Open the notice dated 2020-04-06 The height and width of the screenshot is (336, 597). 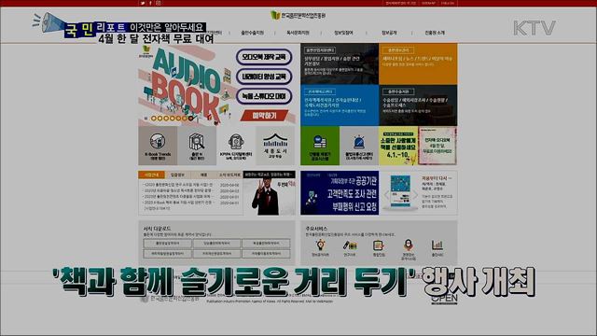coord(191,185)
